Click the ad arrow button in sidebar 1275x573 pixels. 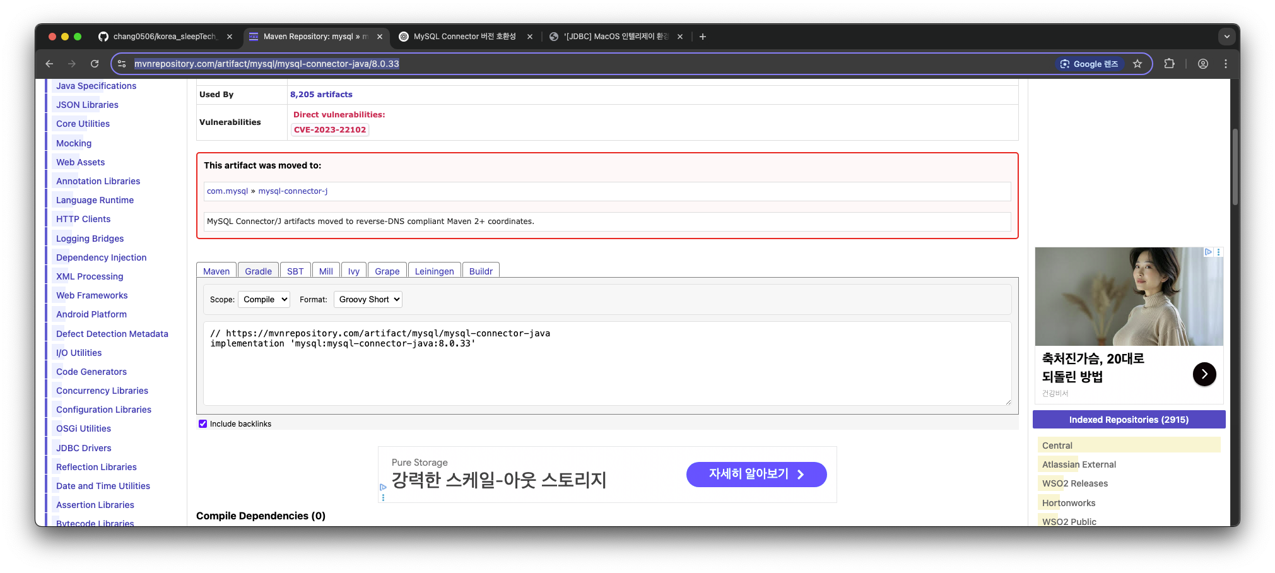click(1204, 374)
